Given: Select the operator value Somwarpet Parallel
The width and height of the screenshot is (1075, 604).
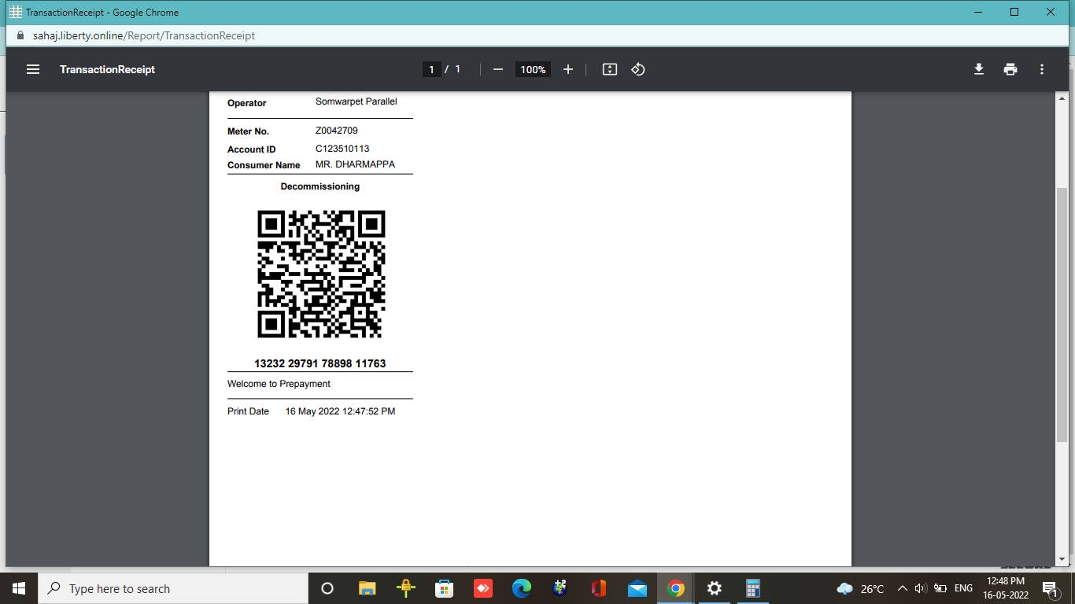Looking at the screenshot, I should [356, 101].
